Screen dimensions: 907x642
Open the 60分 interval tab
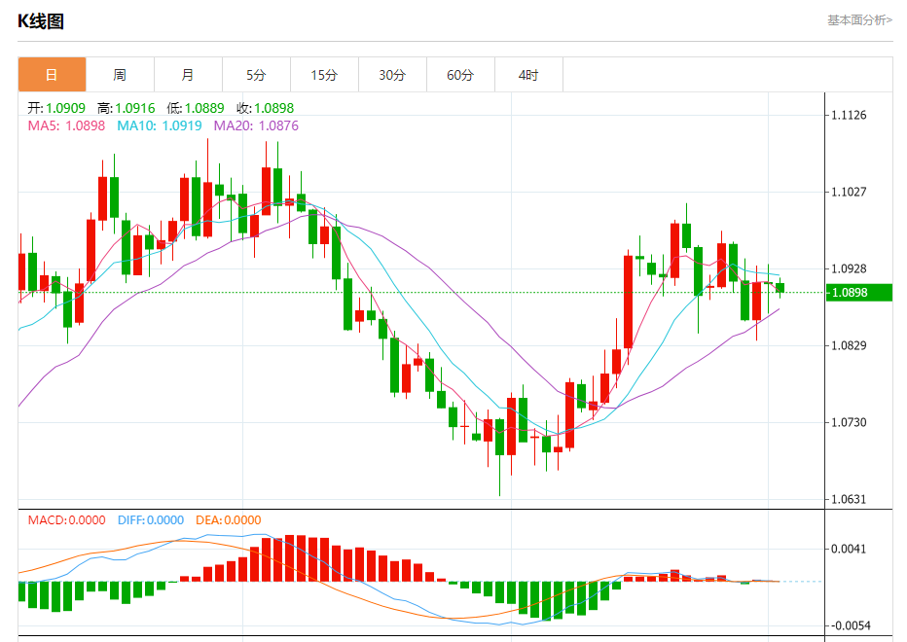point(461,75)
